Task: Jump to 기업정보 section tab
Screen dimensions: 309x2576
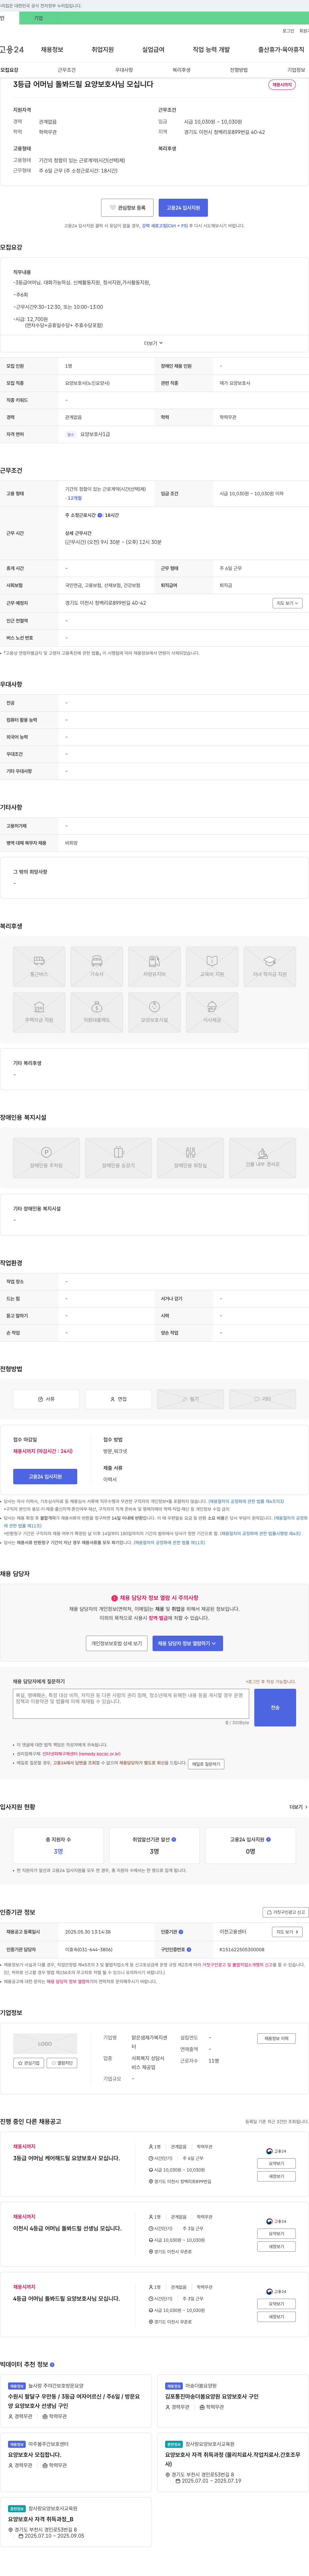Action: [x=296, y=70]
